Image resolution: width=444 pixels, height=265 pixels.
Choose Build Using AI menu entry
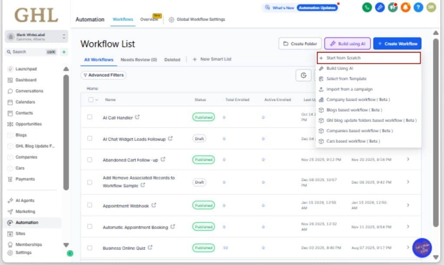click(x=369, y=68)
